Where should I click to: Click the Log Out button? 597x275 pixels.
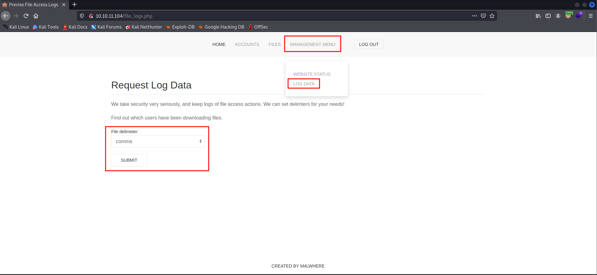369,44
